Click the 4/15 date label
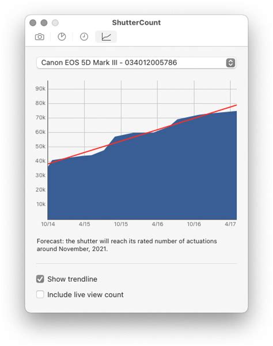This screenshot has height=346, width=273. (x=85, y=224)
